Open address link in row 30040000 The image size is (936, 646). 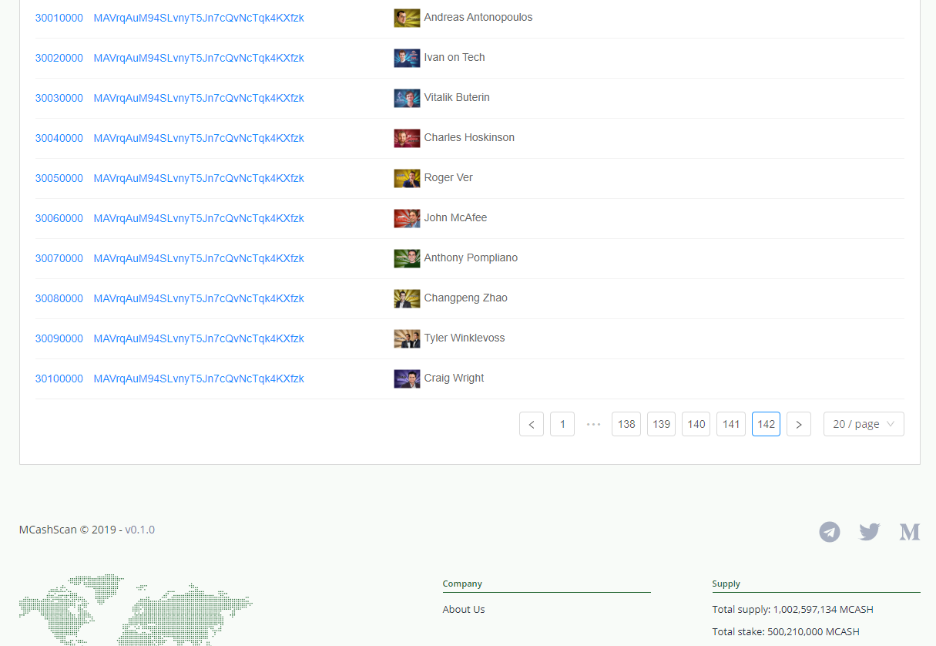199,138
